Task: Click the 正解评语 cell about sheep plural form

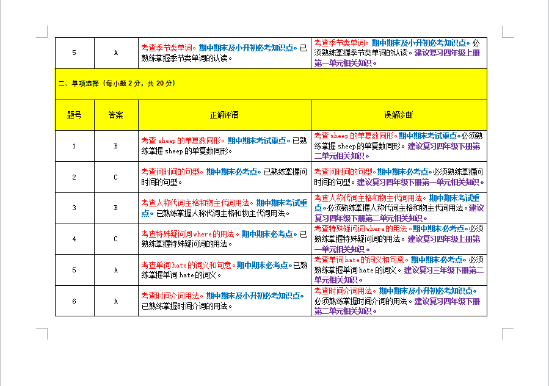Action: [x=224, y=146]
